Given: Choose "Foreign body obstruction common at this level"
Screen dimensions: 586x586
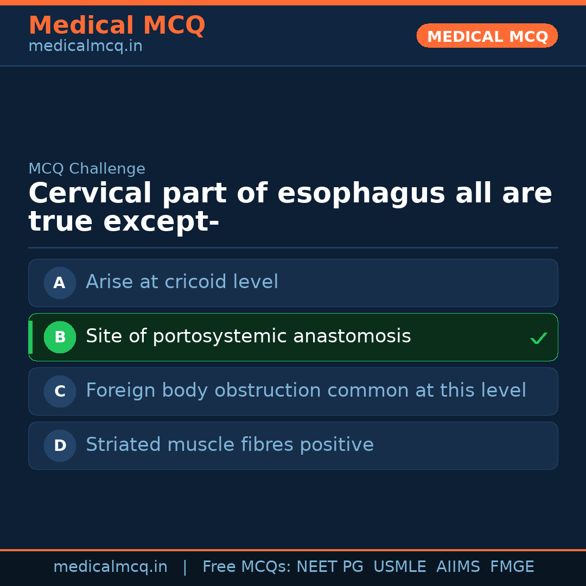Looking at the screenshot, I should tap(305, 391).
